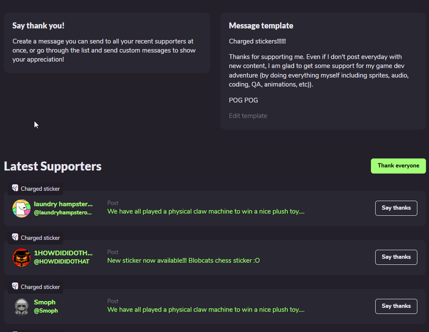
Task: Say thanks to 1HOWDIDIDOTH supporter
Action: click(x=396, y=257)
